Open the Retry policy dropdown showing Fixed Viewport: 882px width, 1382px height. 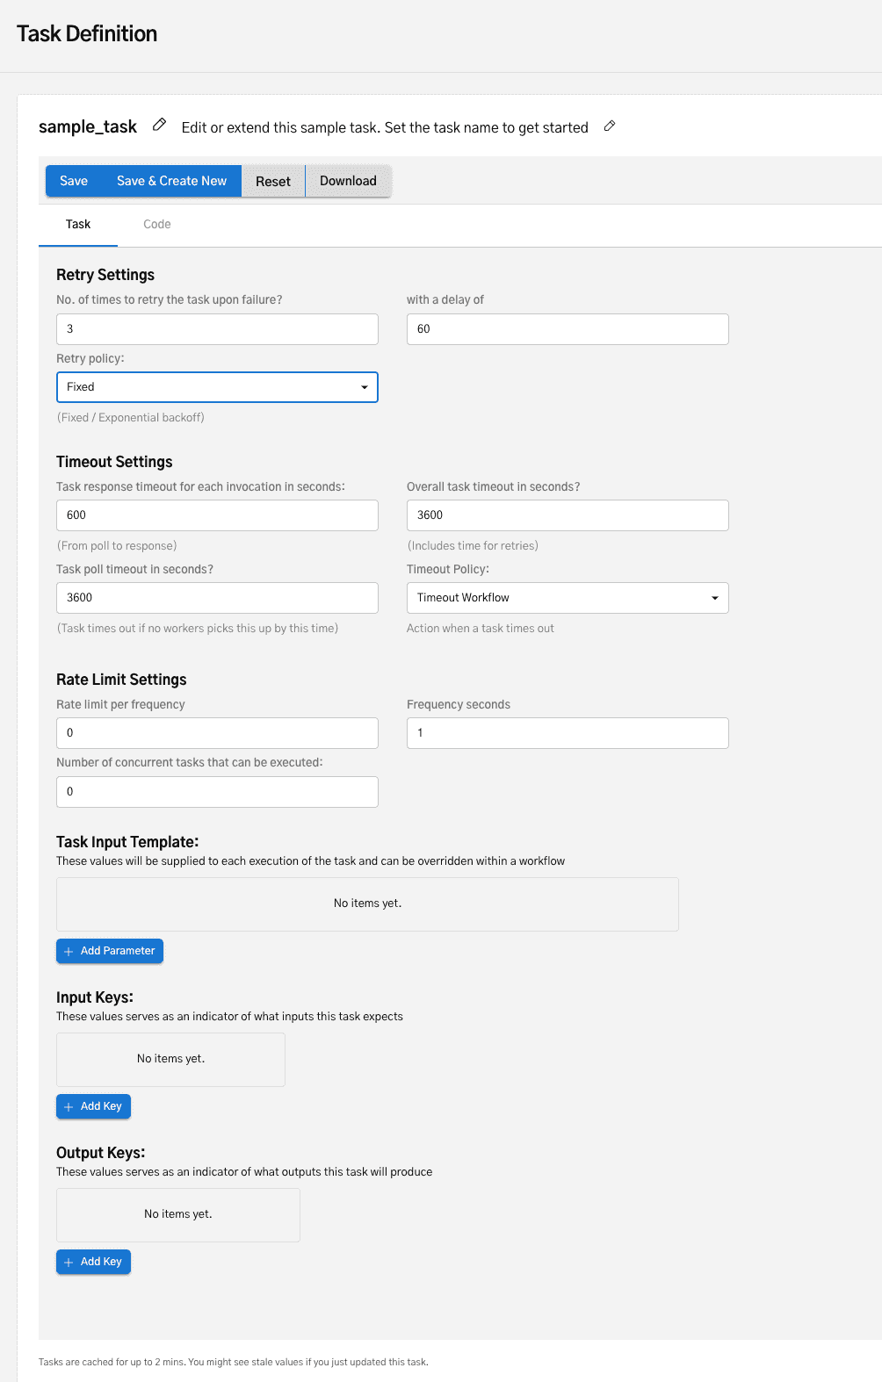coord(217,387)
